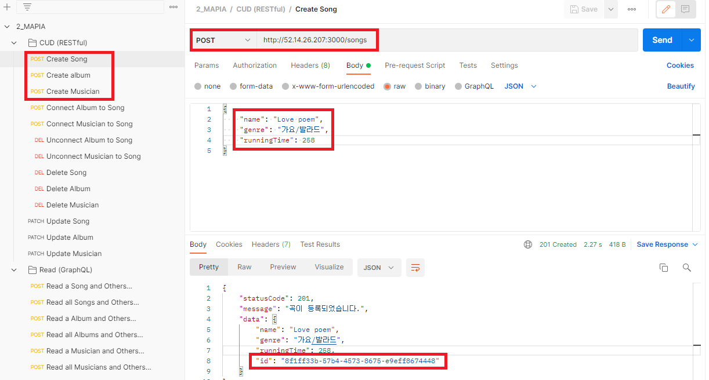Open Update Album request
Image resolution: width=709 pixels, height=380 pixels.
(70, 237)
